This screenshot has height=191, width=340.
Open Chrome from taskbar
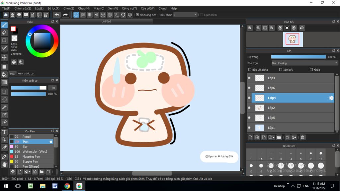coord(67,186)
